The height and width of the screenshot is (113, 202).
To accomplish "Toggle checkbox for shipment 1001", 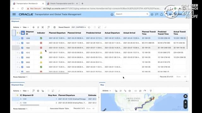I will click(22, 43).
